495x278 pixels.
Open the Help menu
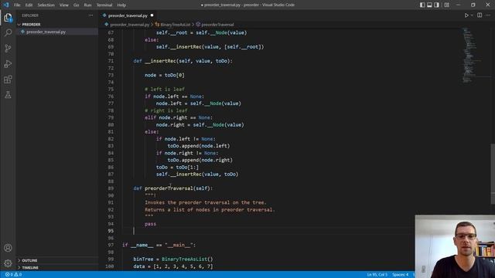click(x=121, y=5)
